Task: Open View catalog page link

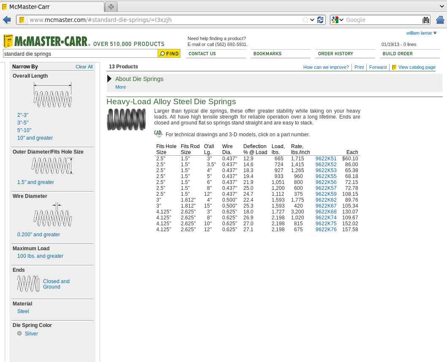Action: coord(417,67)
